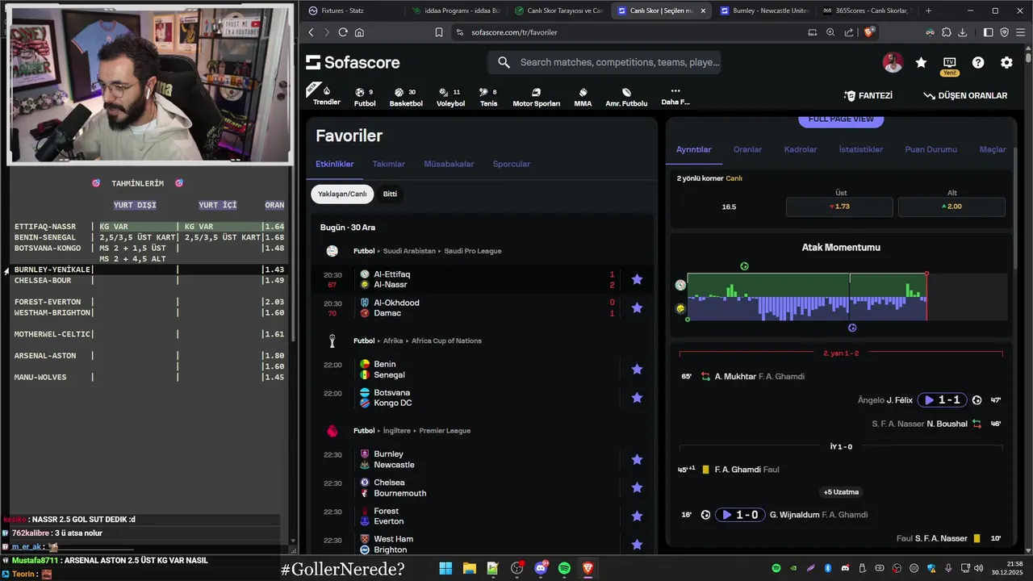Click in the Atak Momentumu chart
The image size is (1033, 581).
847,297
